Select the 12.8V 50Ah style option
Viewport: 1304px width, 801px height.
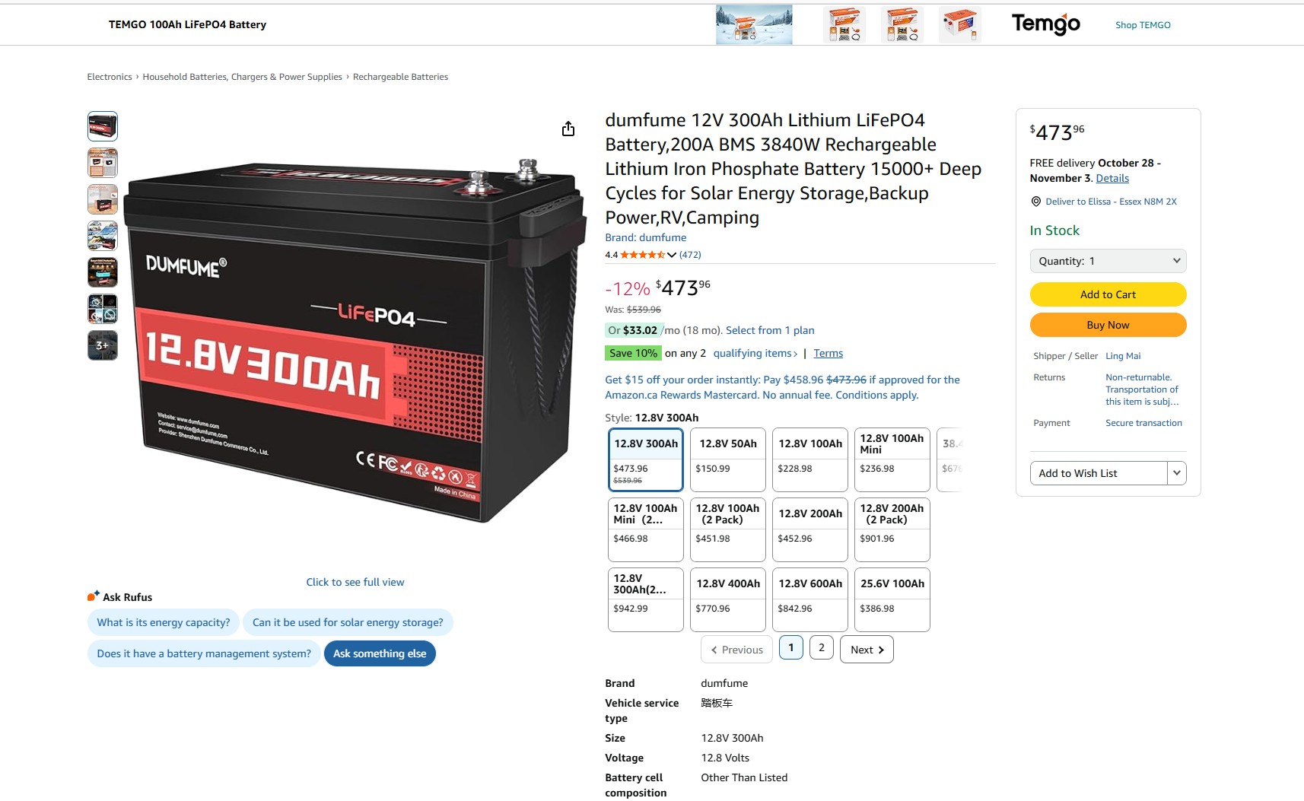(x=728, y=459)
